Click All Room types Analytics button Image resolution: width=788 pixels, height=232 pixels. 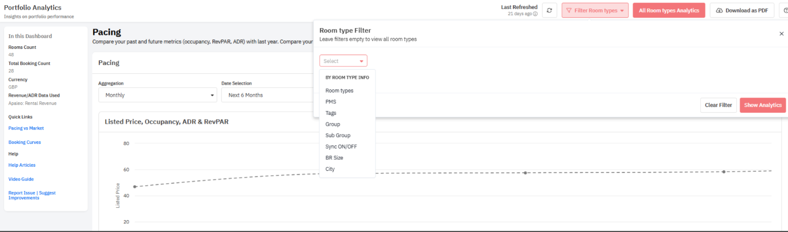[668, 10]
